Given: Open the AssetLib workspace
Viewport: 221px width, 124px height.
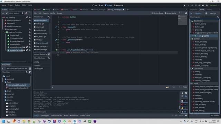Looking at the screenshot, I should pyautogui.click(x=118, y=6).
